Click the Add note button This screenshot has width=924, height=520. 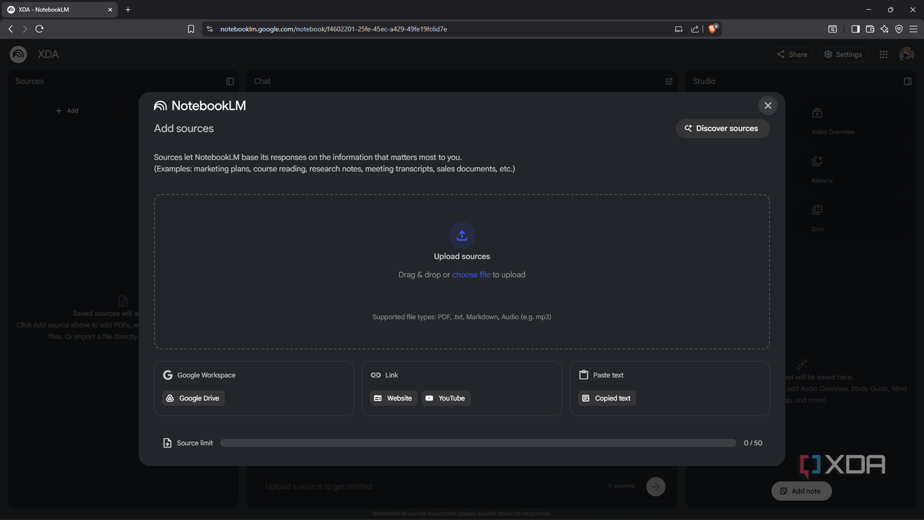(x=801, y=491)
